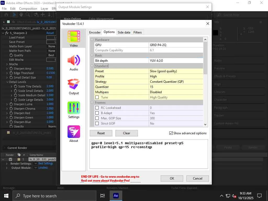Collapse the Hardware group
This screenshot has height=201, width=268.
92,40
